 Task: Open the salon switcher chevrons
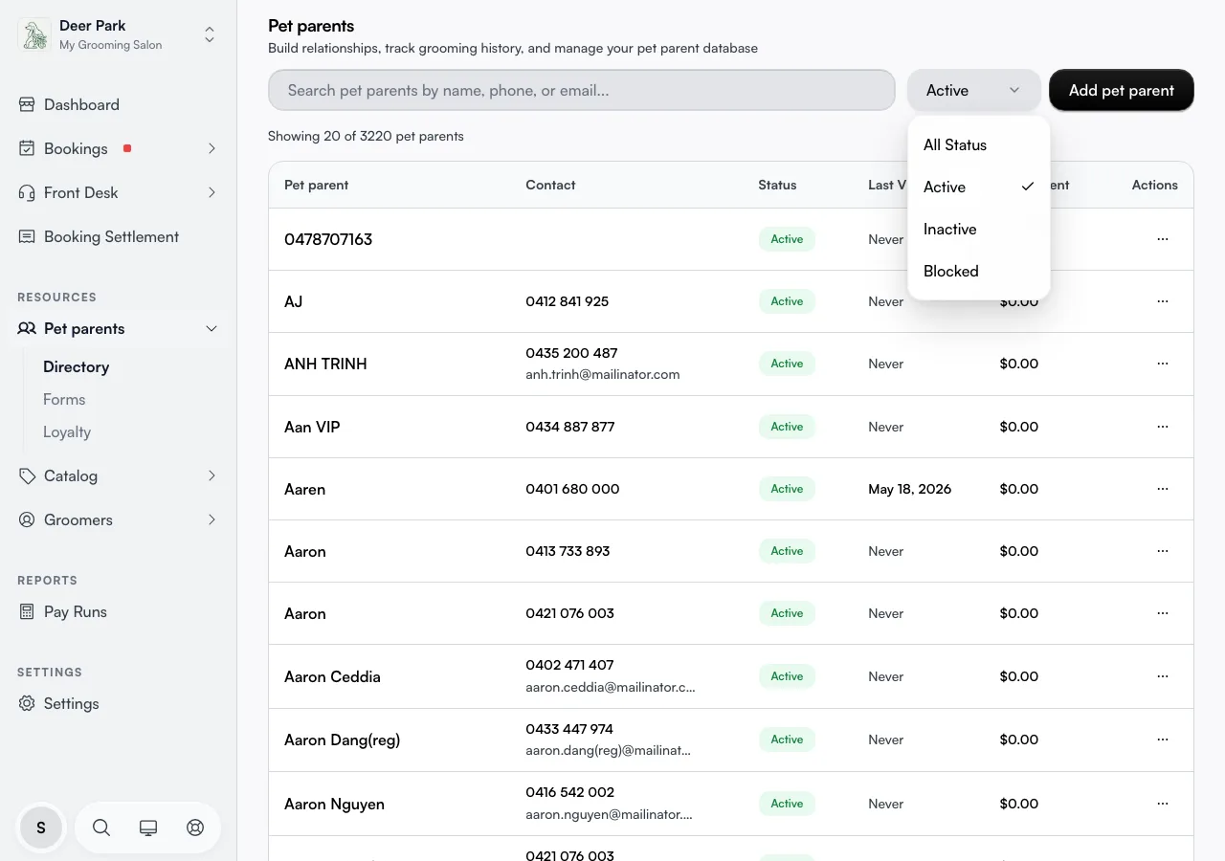tap(210, 34)
